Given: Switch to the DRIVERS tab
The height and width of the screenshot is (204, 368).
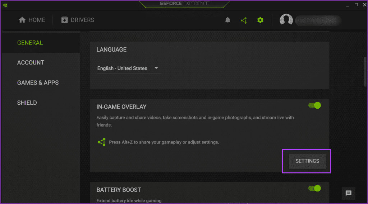Looking at the screenshot, I should [78, 20].
